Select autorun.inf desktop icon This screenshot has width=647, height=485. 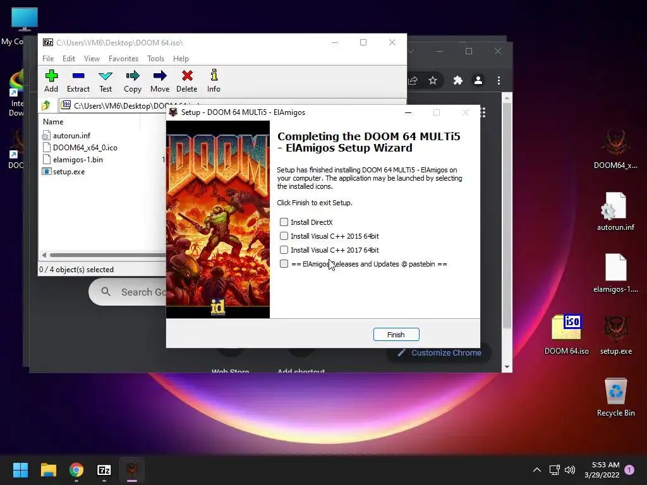point(615,211)
